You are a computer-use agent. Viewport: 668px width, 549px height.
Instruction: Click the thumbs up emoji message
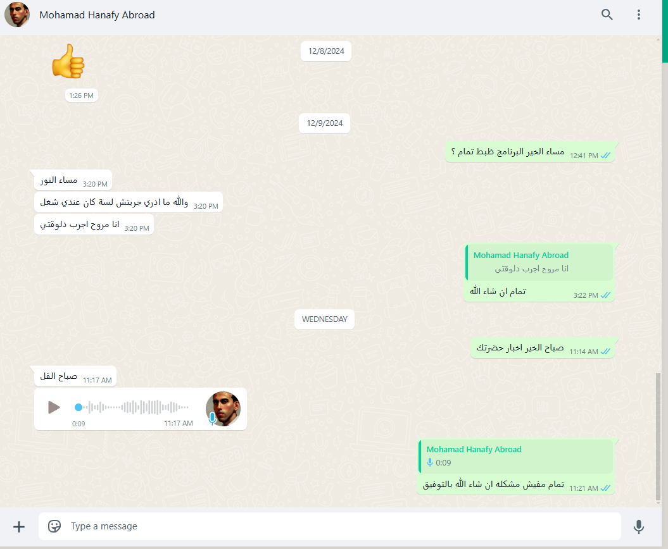point(68,61)
